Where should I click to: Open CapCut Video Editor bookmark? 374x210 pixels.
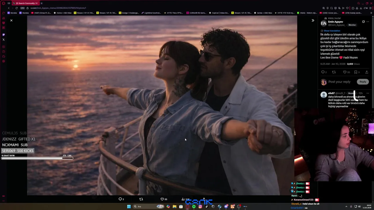(219, 13)
